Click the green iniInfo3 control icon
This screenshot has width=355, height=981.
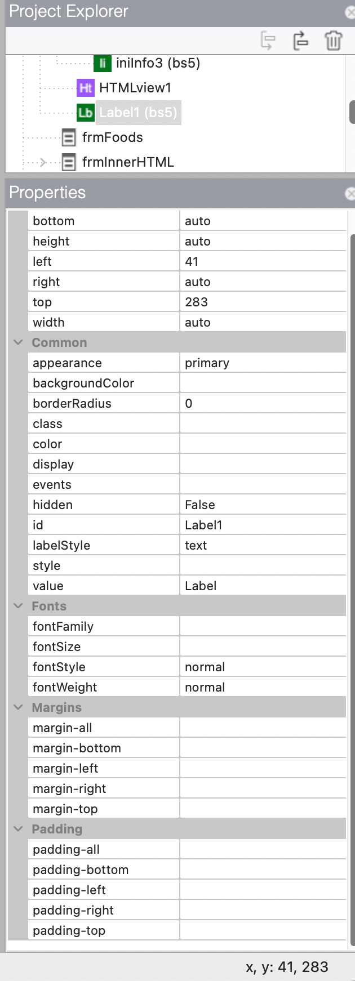[x=103, y=63]
